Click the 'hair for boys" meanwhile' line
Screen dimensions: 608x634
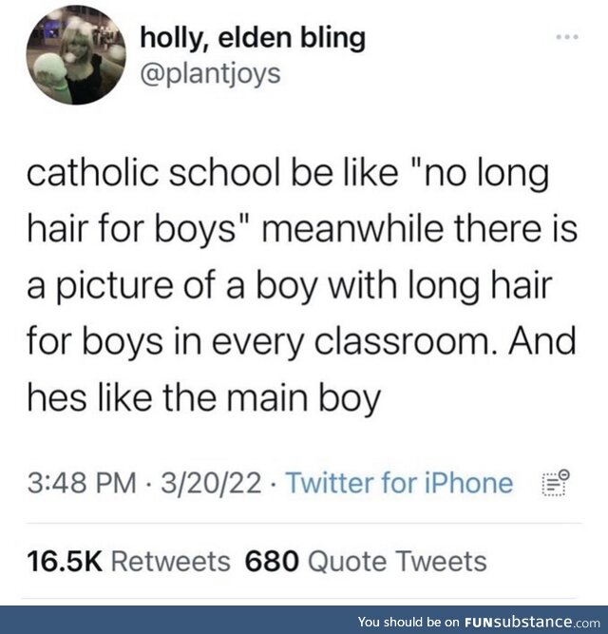pos(302,228)
